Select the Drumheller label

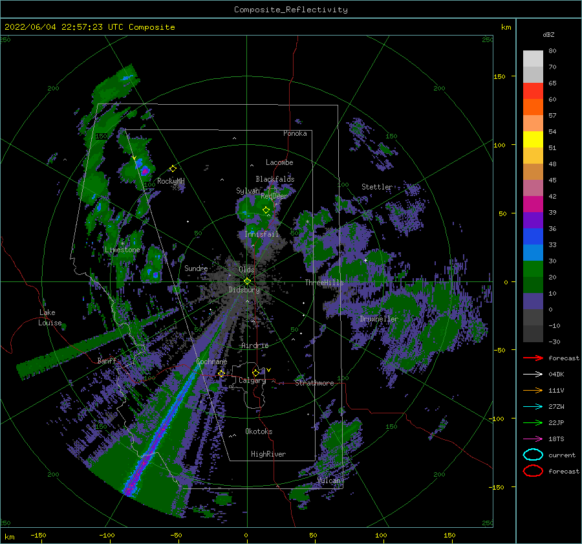click(x=379, y=319)
